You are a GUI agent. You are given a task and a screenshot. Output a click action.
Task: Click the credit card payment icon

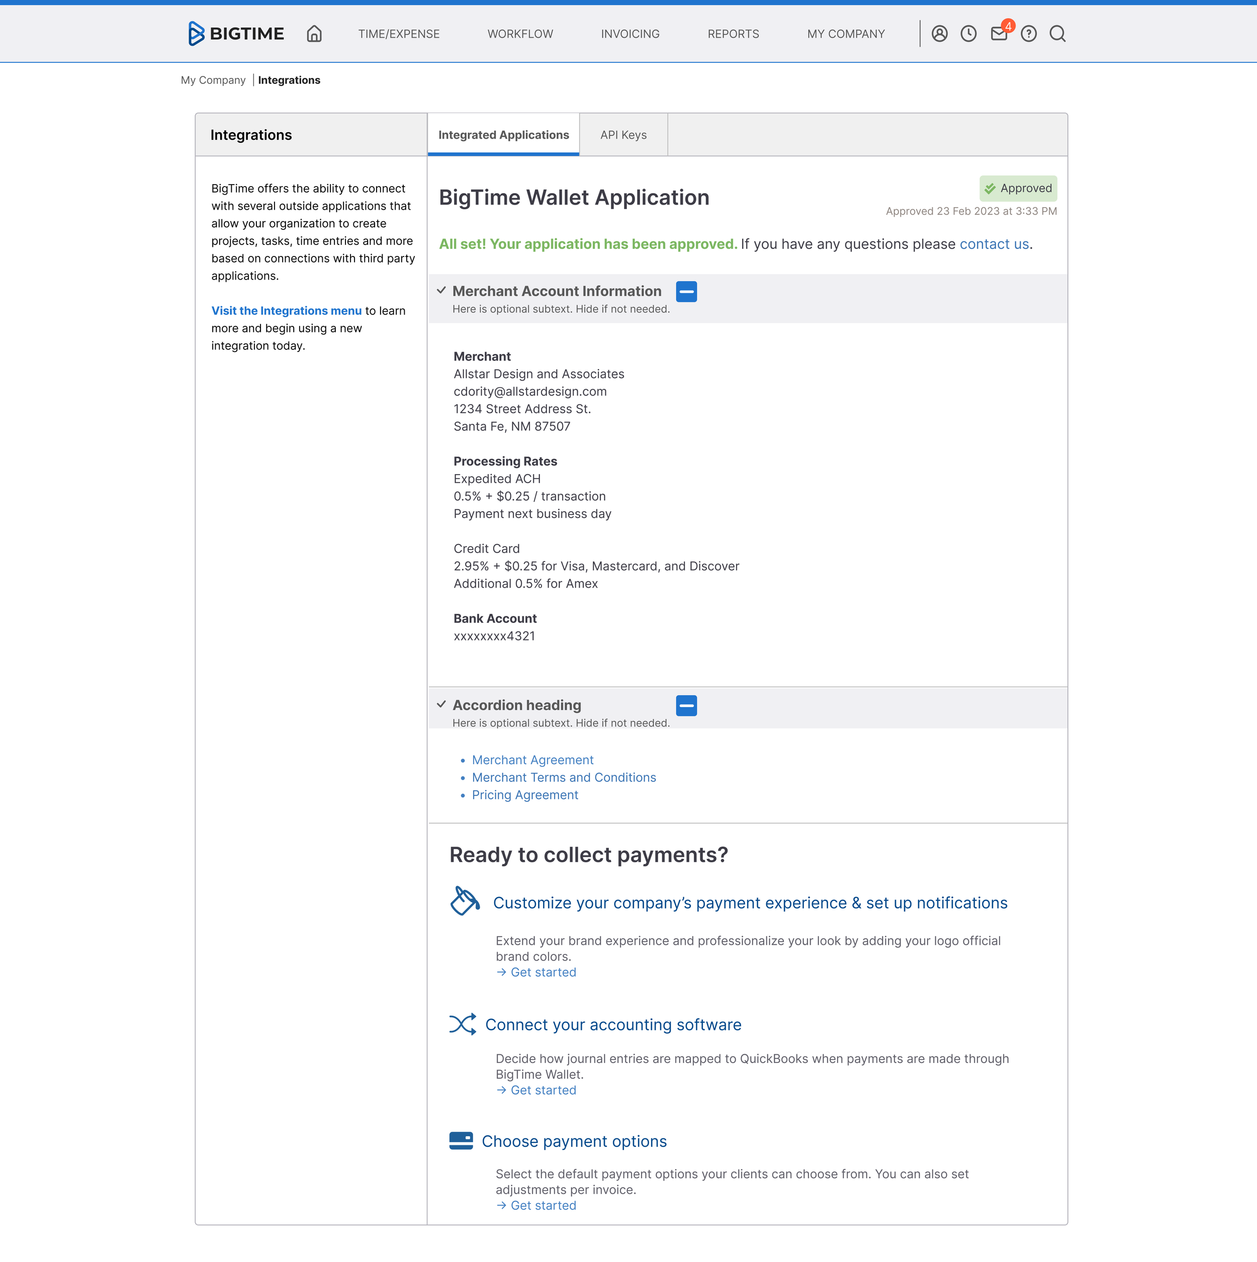pos(461,1140)
